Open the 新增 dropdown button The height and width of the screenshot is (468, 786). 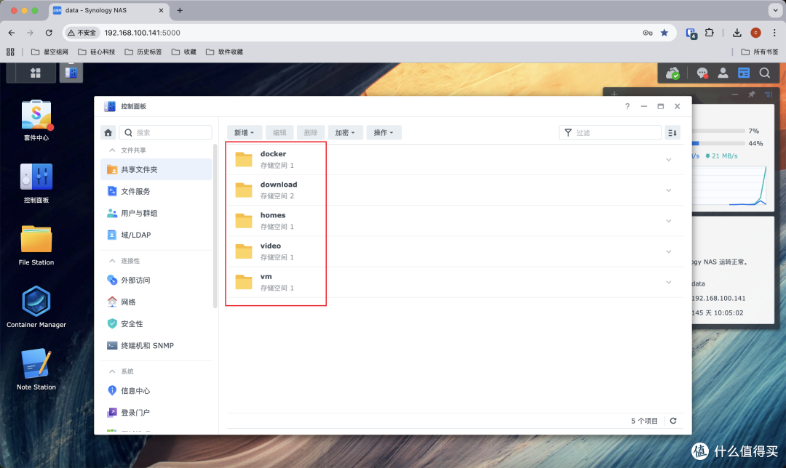pos(244,133)
